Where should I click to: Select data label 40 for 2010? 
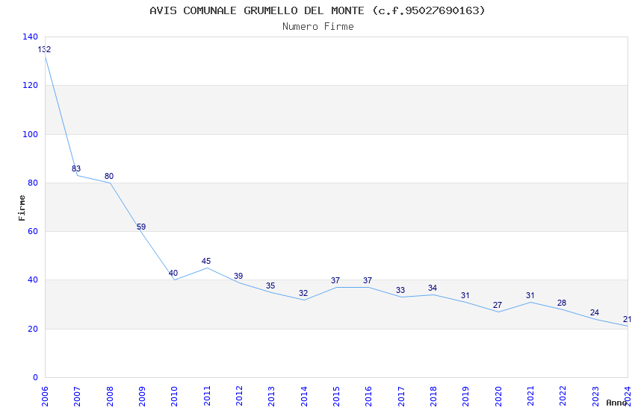173,273
